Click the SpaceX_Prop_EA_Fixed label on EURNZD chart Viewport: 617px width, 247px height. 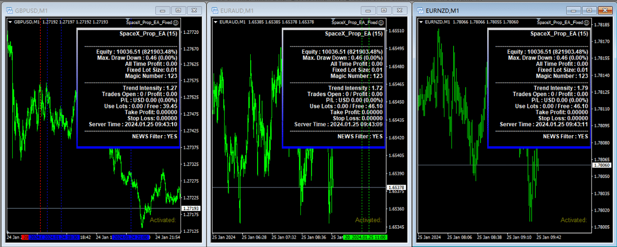pos(560,22)
